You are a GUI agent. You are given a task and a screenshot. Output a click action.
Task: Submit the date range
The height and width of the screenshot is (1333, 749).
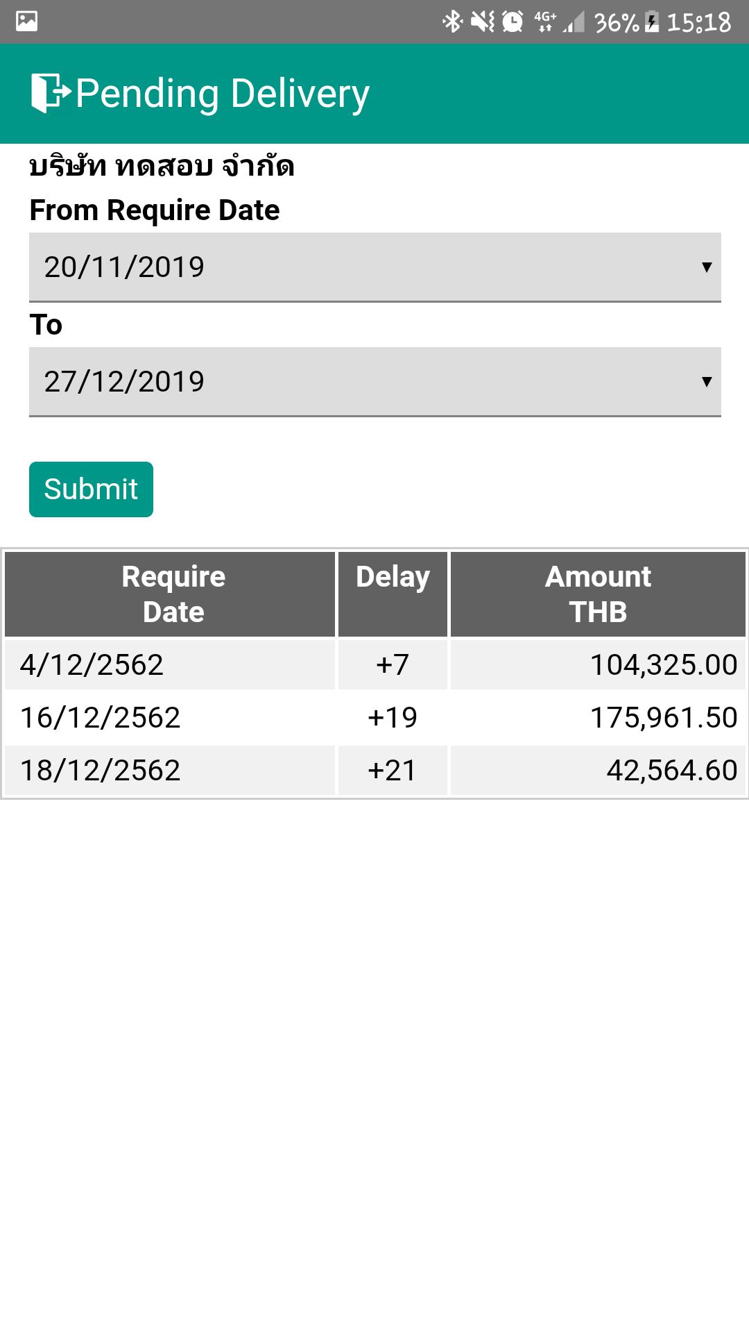(91, 489)
